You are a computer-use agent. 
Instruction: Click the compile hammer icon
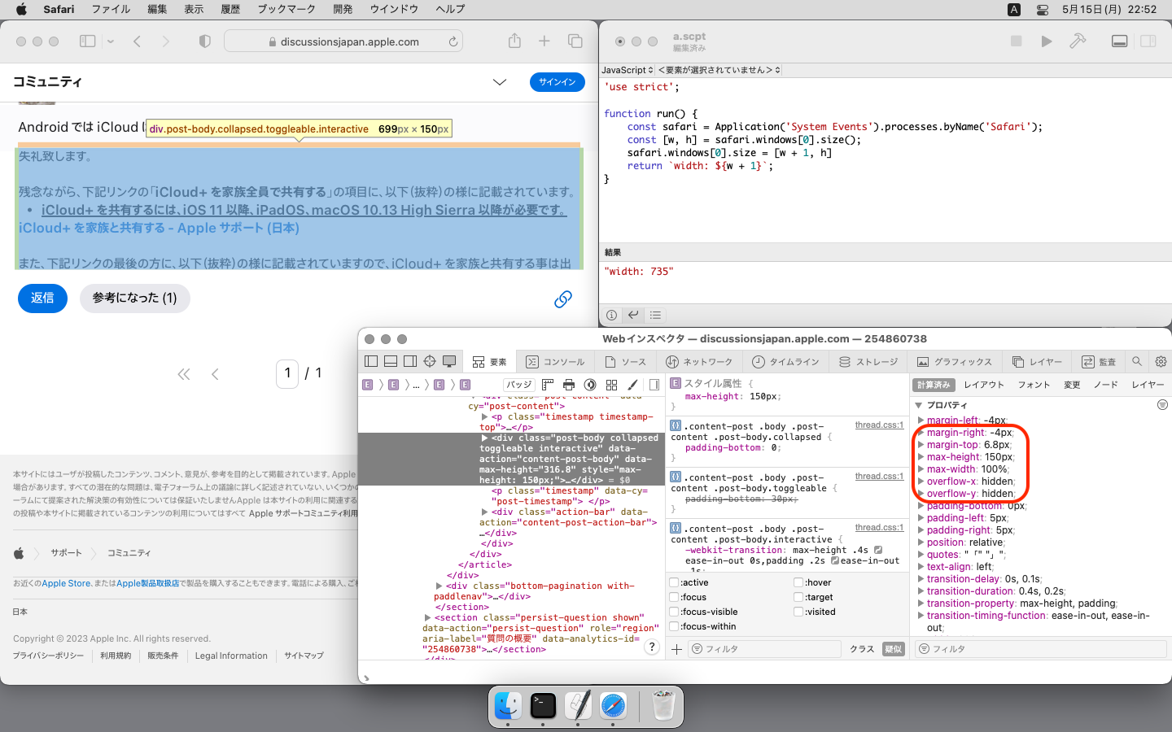1078,41
